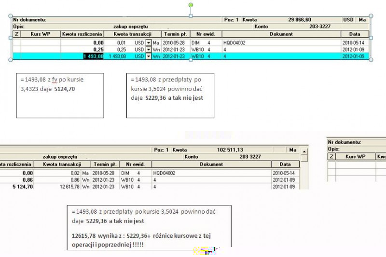Click the Kwota transakcji header in the upper table
This screenshot has height=257, width=386.
[132, 34]
